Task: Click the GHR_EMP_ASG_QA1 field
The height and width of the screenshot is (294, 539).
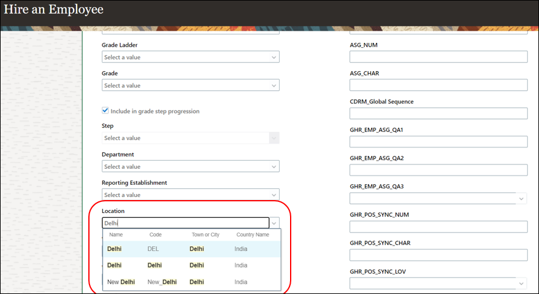Action: [x=438, y=142]
